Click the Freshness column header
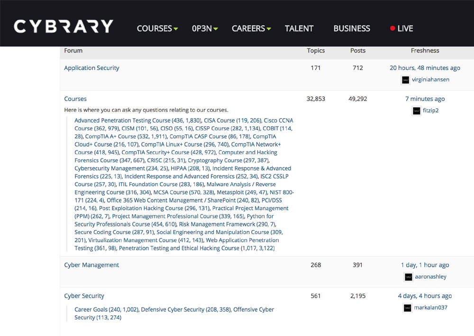This screenshot has height=336, width=474. pyautogui.click(x=425, y=51)
